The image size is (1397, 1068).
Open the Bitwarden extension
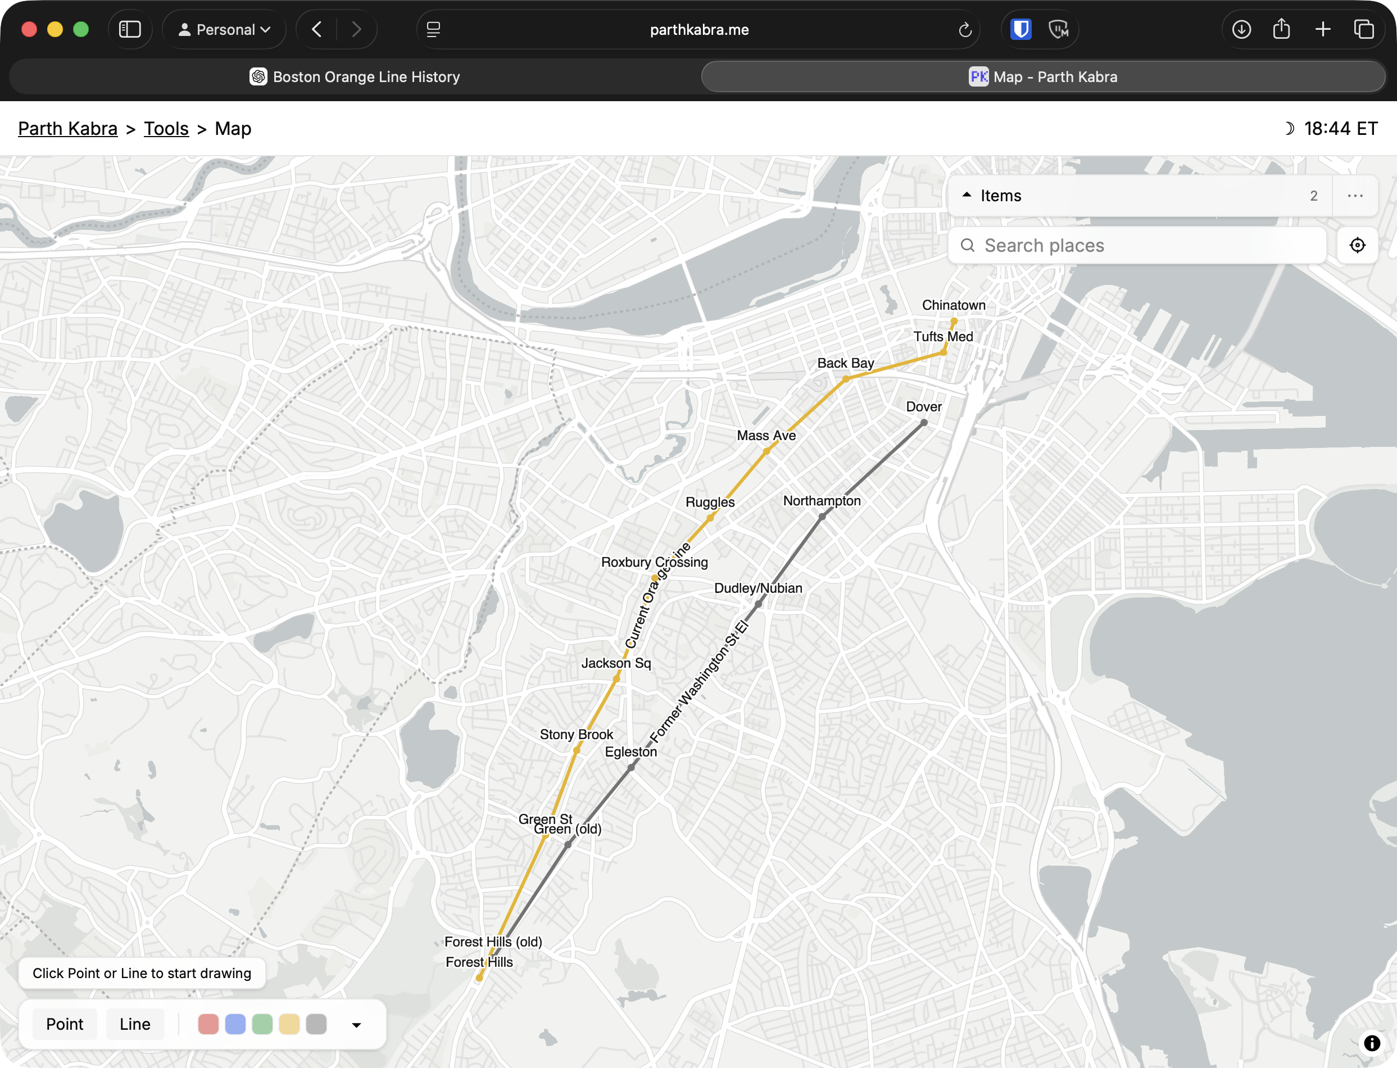click(x=1020, y=29)
